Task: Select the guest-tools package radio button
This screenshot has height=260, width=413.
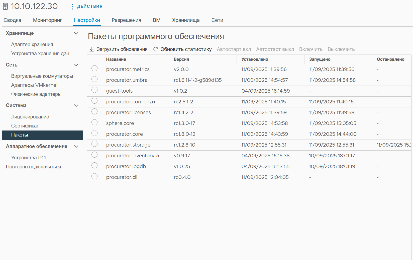Action: (x=94, y=90)
